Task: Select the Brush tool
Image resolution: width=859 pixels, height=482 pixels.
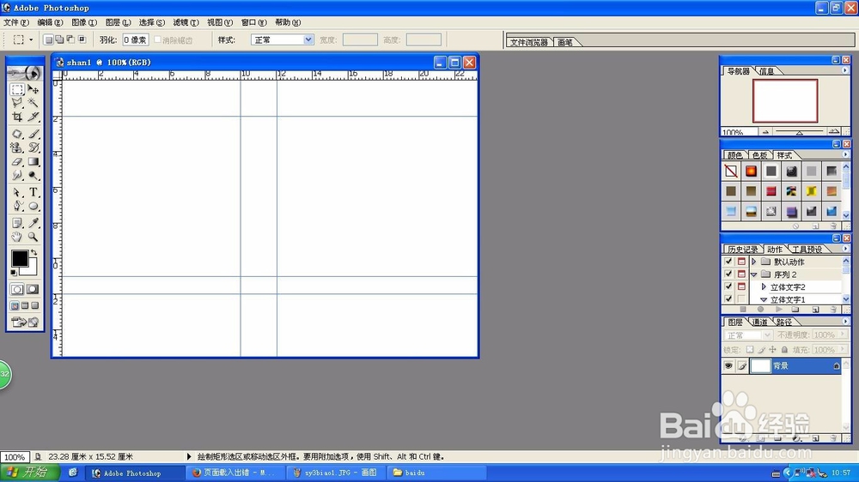Action: click(34, 134)
